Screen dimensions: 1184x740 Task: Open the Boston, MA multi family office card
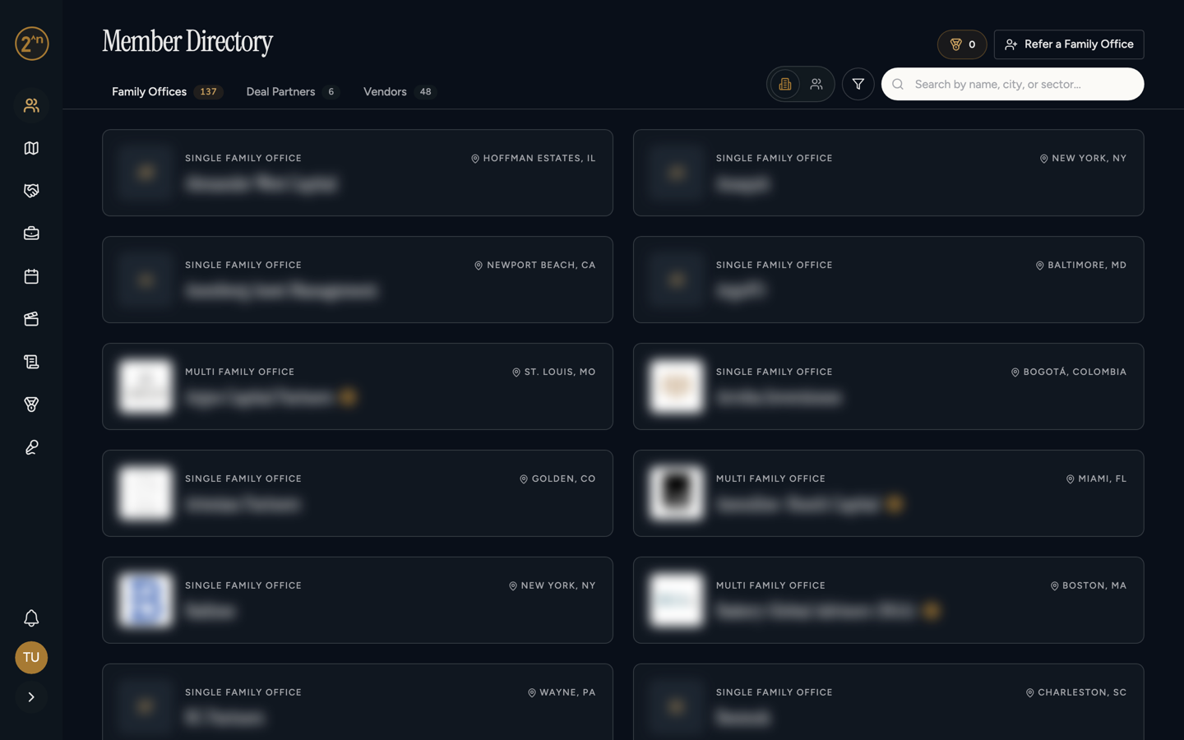[888, 600]
